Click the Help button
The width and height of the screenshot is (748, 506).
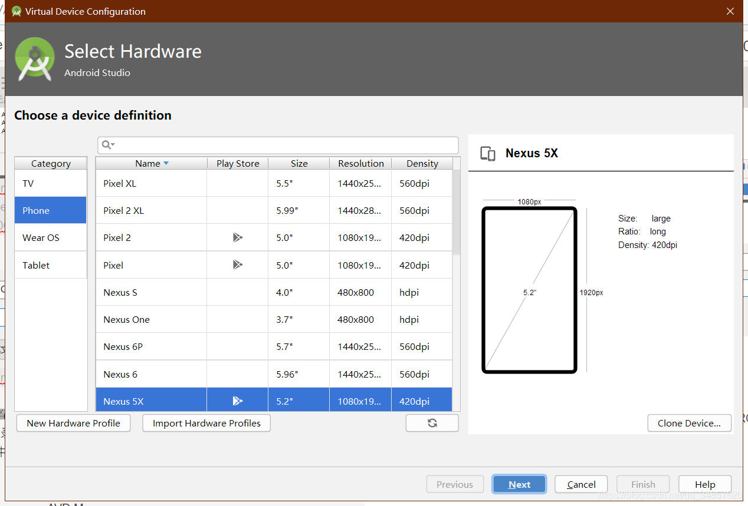[705, 484]
